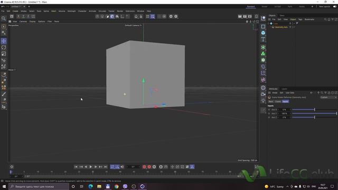Open the Extensions menu
The image size is (338, 190).
point(130,11)
